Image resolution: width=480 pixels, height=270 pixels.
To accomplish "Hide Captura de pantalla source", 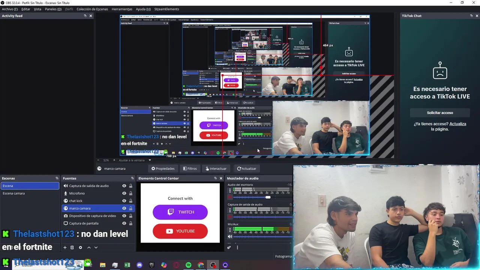I will tap(124, 223).
